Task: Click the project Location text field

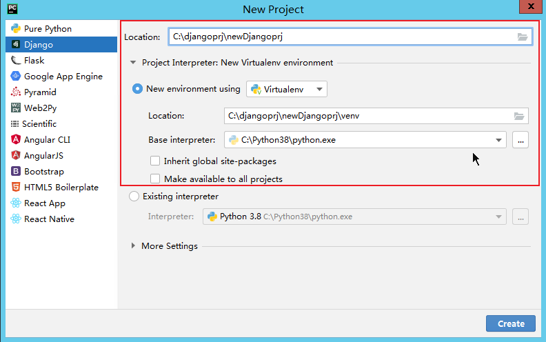Action: (350, 37)
